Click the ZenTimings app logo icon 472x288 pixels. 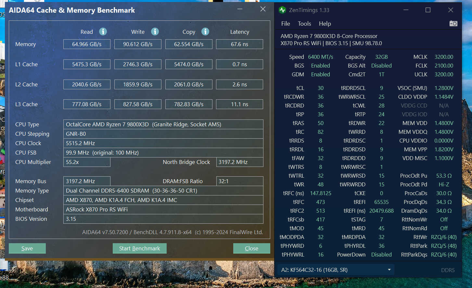click(x=282, y=10)
